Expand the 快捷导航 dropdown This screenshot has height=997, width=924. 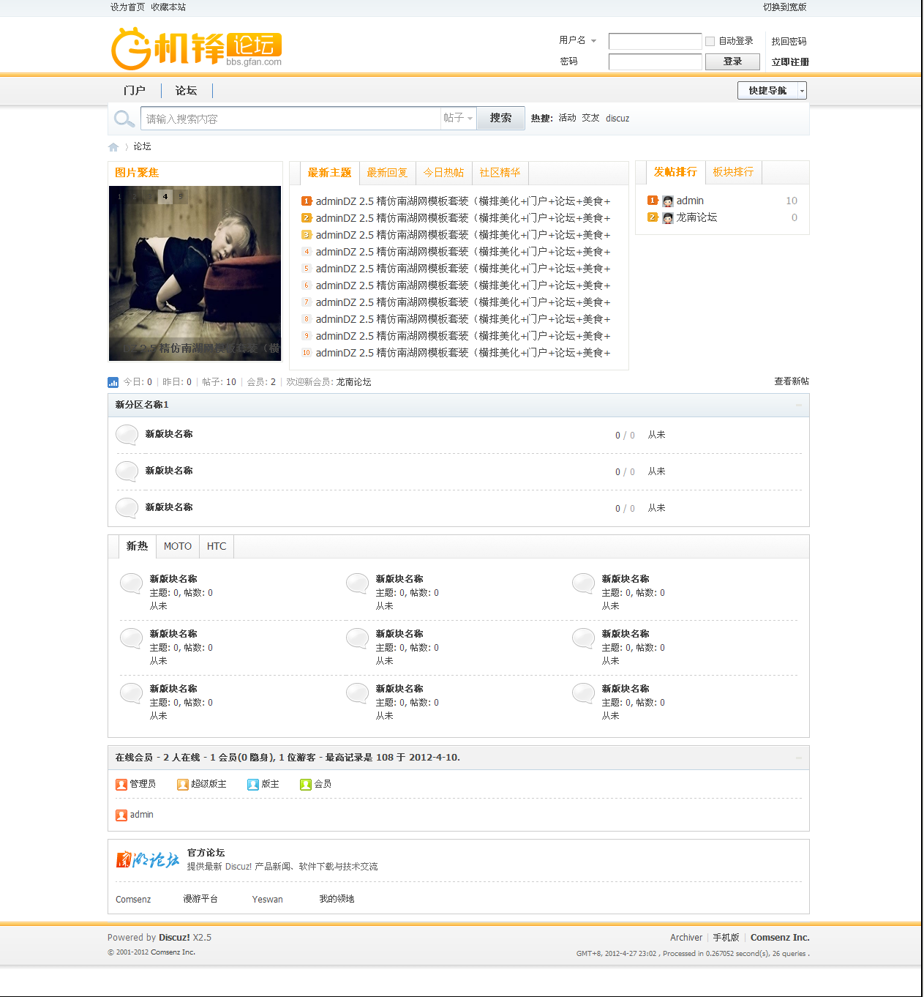[x=801, y=90]
